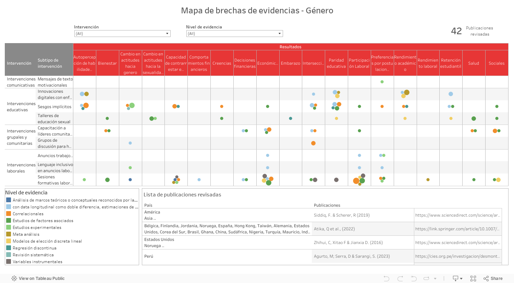Screen dimensions: 514x283
Task: Expand the replay dropdown arrow in toolbar
Action: coord(435,279)
